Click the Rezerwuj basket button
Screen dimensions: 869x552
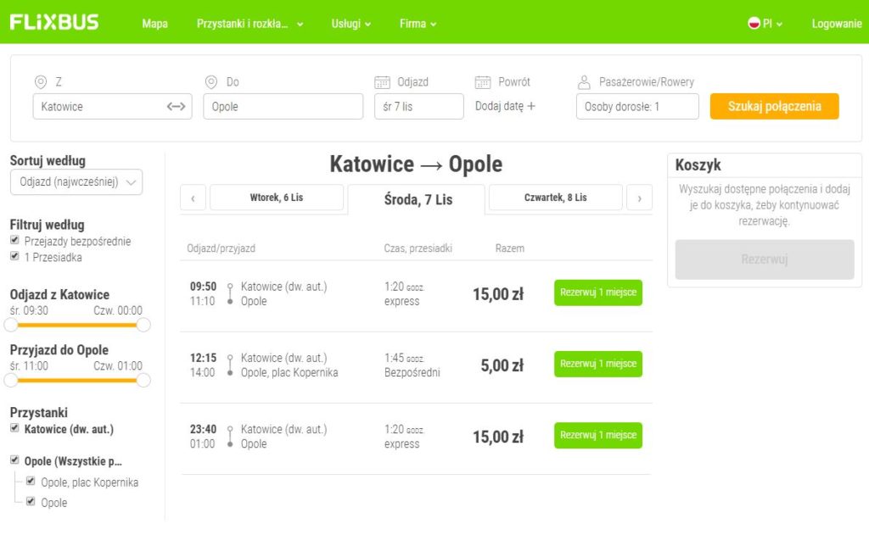click(x=765, y=259)
